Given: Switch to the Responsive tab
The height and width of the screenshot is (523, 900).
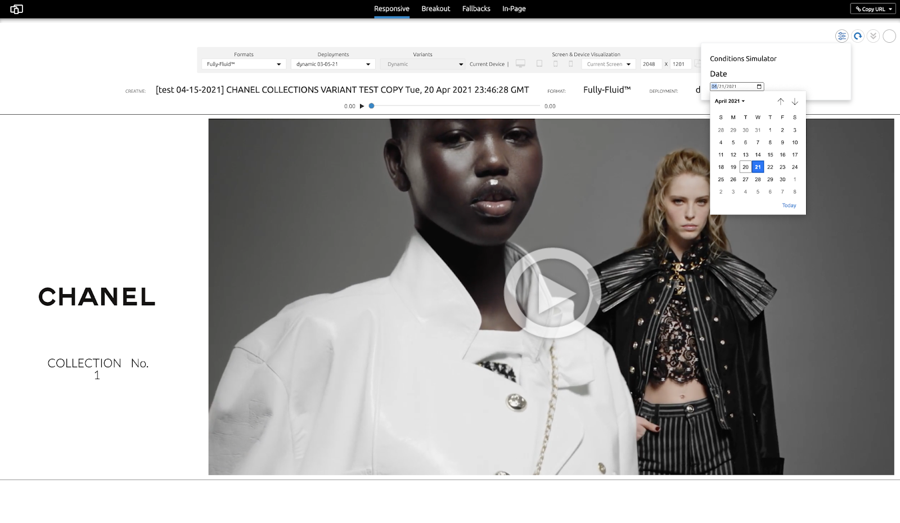Looking at the screenshot, I should [391, 8].
